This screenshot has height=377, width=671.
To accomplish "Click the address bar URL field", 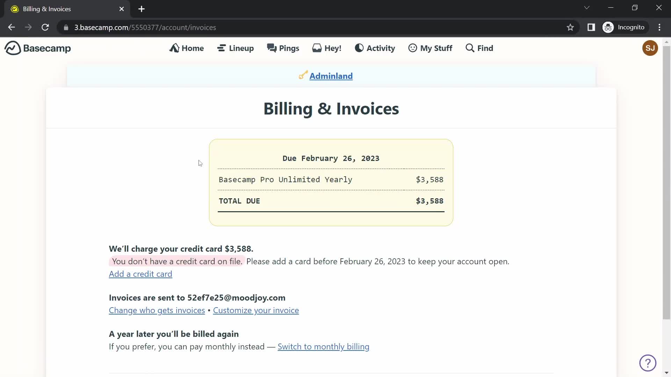I will pyautogui.click(x=145, y=28).
